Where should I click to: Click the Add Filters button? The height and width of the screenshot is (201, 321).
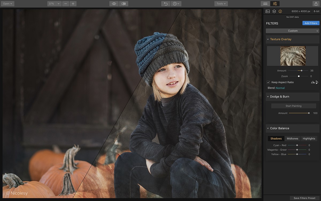coord(311,23)
